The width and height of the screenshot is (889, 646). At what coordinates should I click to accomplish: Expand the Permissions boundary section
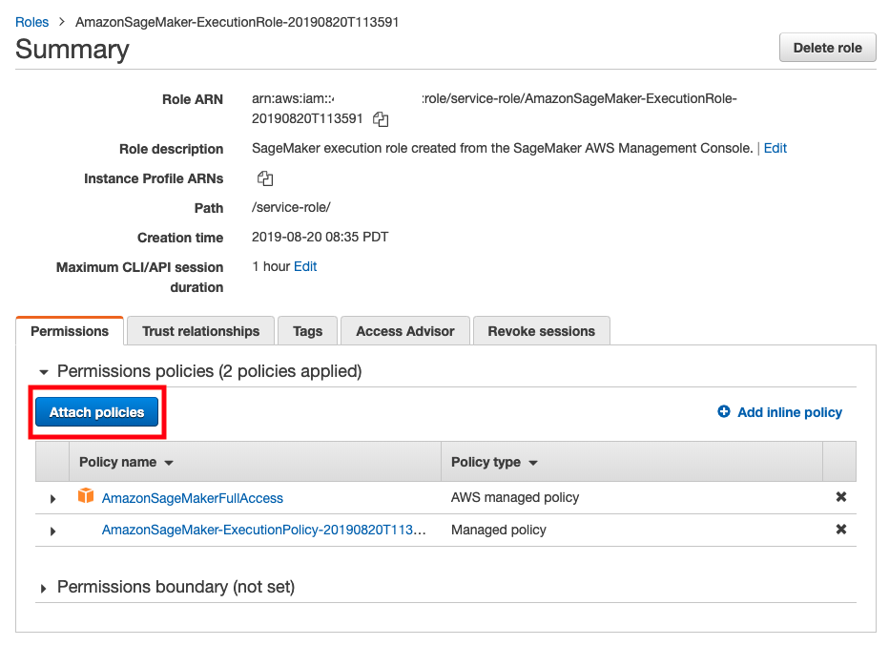click(43, 588)
